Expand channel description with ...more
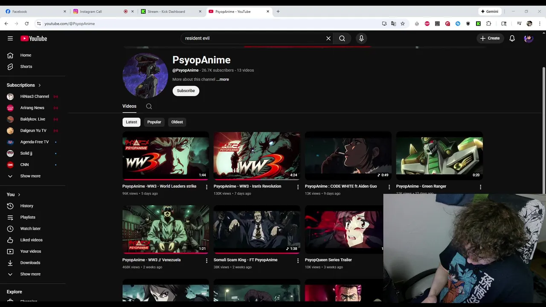Image resolution: width=546 pixels, height=307 pixels. point(223,79)
